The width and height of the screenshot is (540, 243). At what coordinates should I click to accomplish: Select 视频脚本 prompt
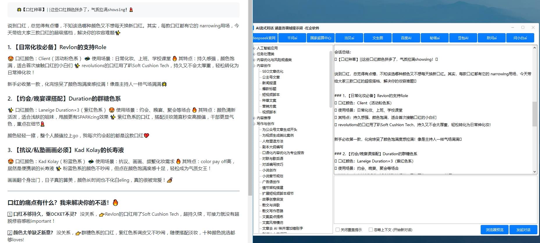(x=269, y=112)
